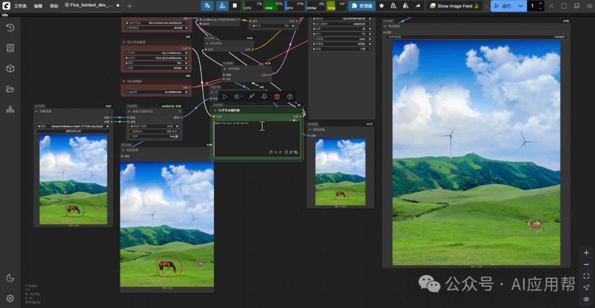Click the batch count number field
Image resolution: width=595 pixels, height=308 pixels.
[532, 5]
